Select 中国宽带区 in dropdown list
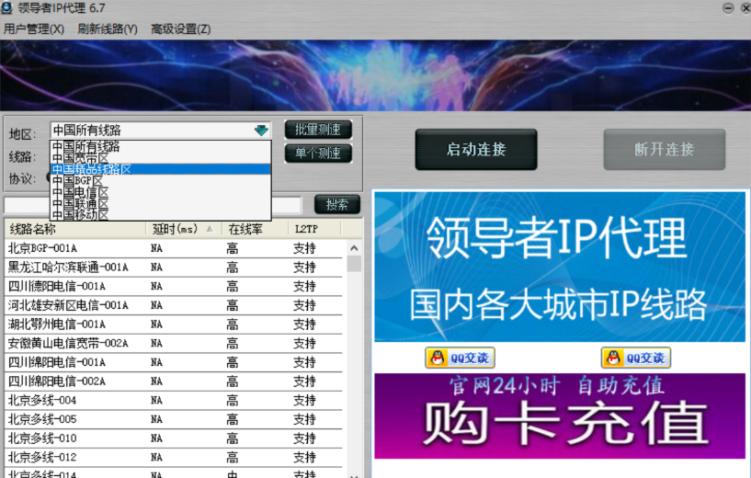 click(161, 158)
